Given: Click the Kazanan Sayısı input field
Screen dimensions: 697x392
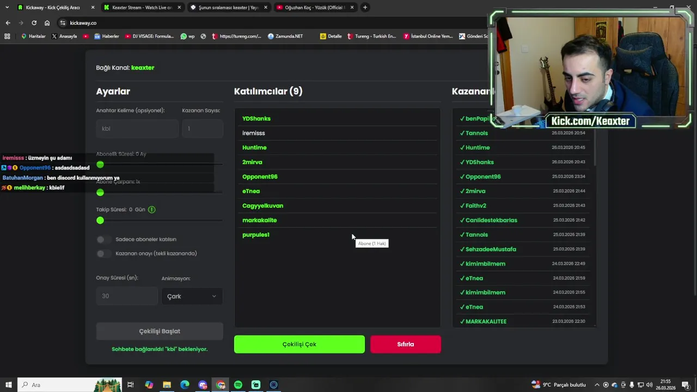Looking at the screenshot, I should click(x=203, y=129).
